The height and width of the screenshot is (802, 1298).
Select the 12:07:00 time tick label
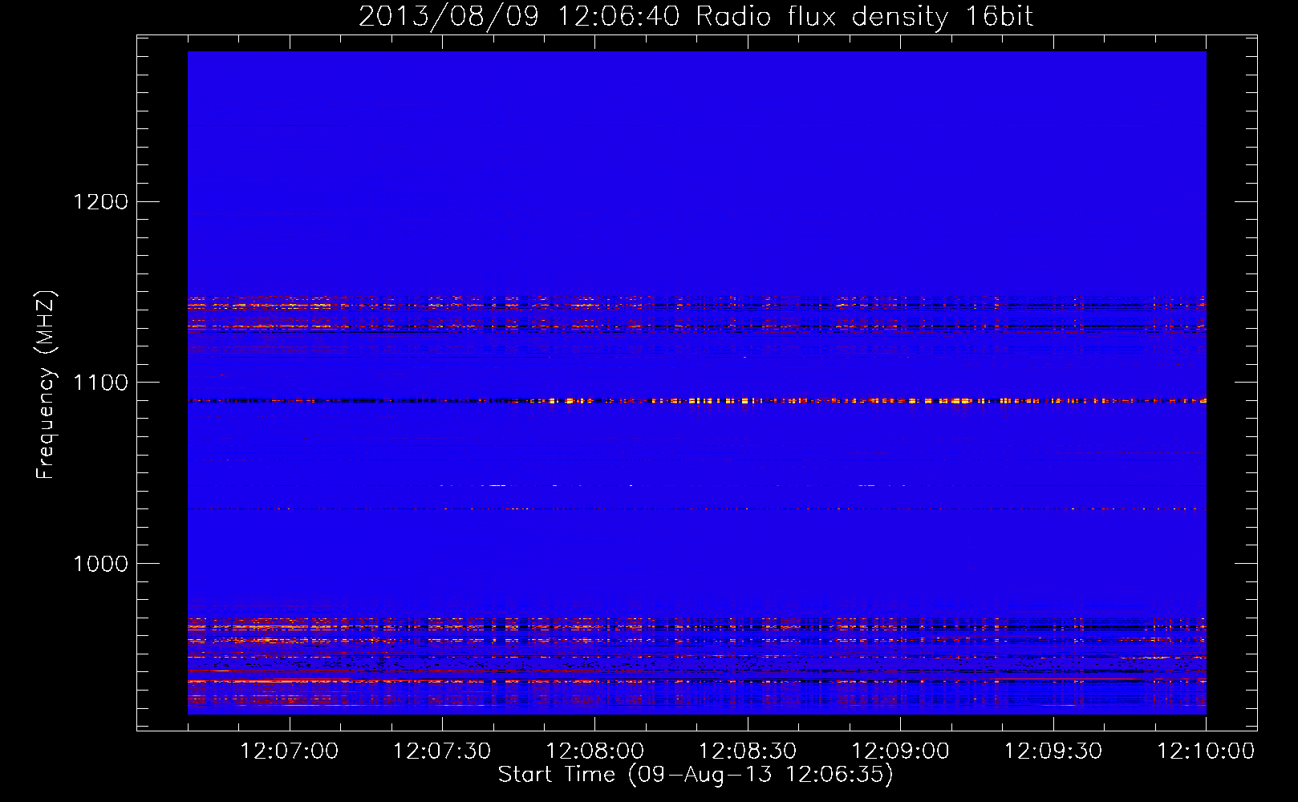click(x=290, y=751)
